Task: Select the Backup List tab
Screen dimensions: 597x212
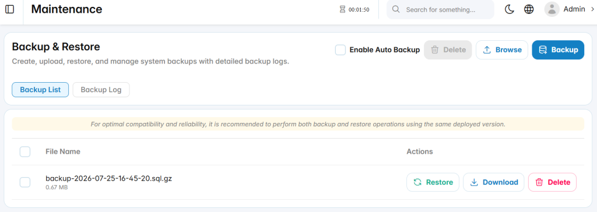Action: [x=40, y=90]
